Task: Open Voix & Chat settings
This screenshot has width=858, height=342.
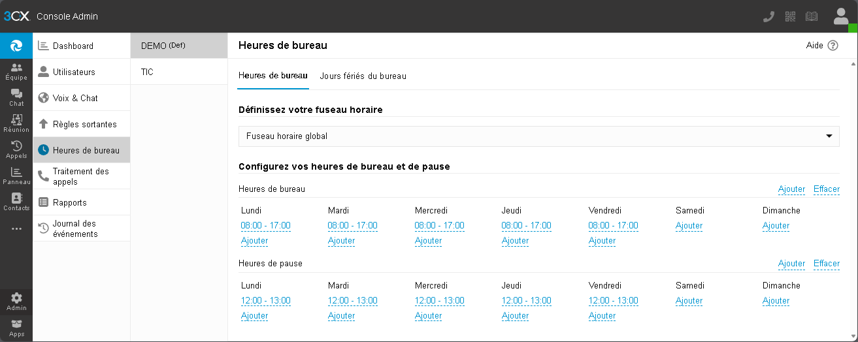Action: tap(82, 98)
